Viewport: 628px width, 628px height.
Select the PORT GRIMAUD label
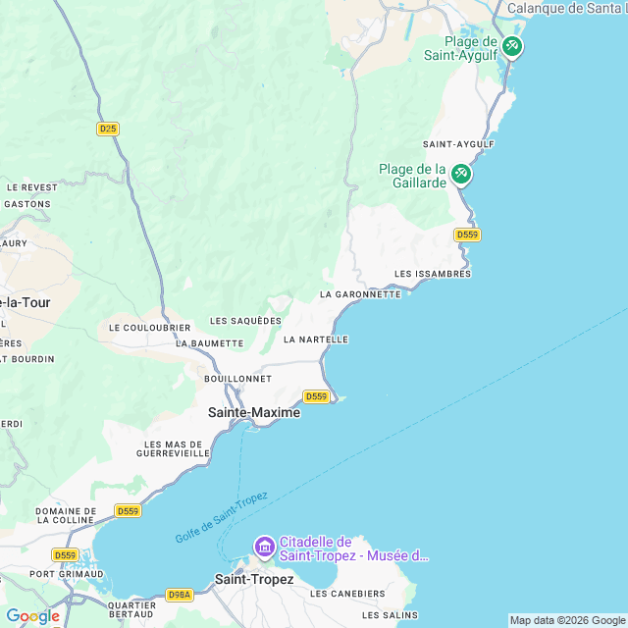coord(67,574)
